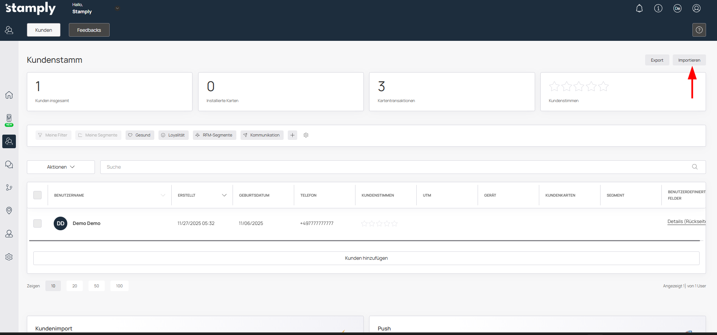
Task: Click the info circle icon in header
Action: click(658, 8)
